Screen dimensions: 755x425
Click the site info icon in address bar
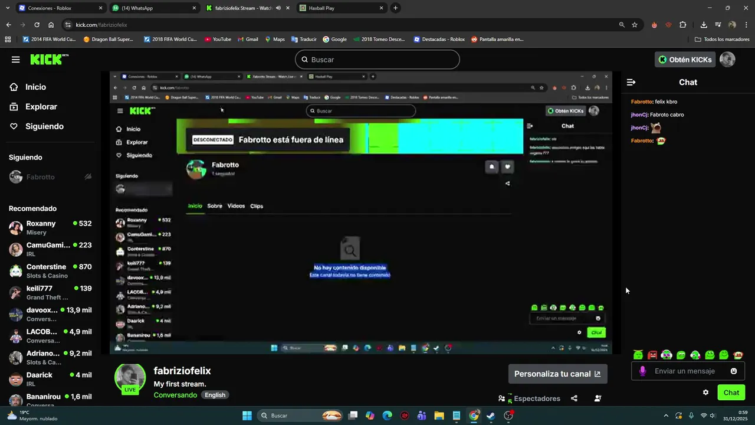pos(68,25)
